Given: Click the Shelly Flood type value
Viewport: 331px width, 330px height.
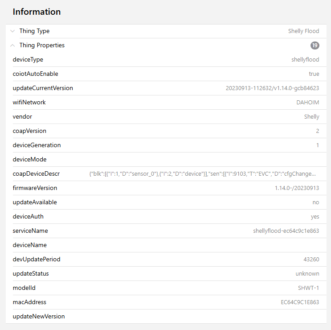Looking at the screenshot, I should 303,31.
